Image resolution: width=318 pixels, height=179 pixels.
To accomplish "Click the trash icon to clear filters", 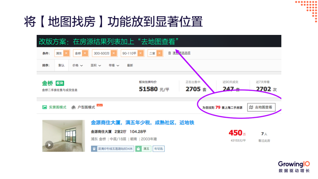I will (x=169, y=53).
